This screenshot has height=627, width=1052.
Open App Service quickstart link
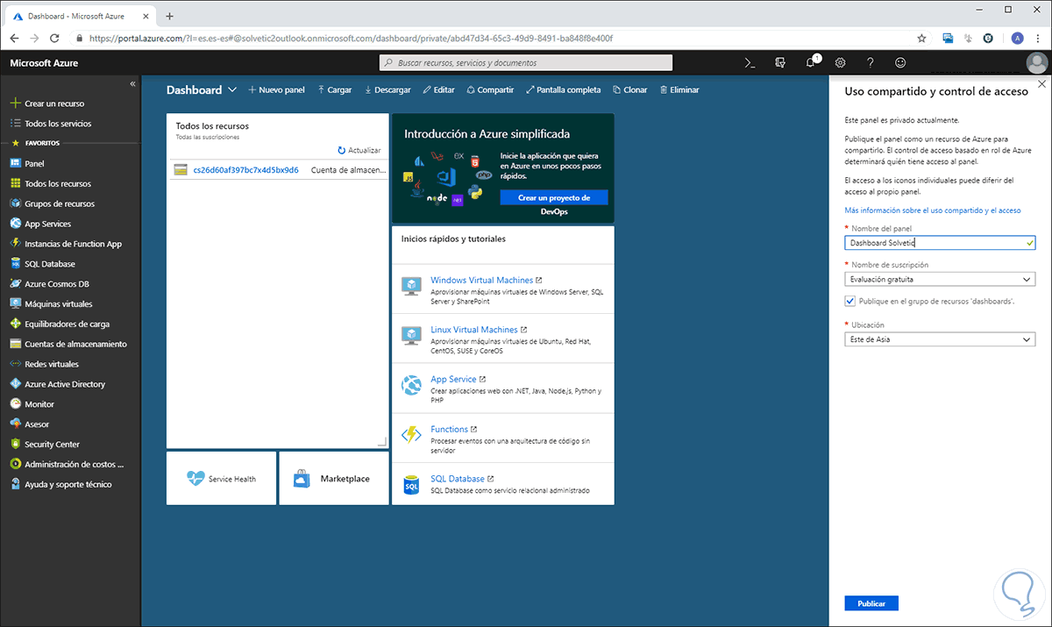(453, 380)
